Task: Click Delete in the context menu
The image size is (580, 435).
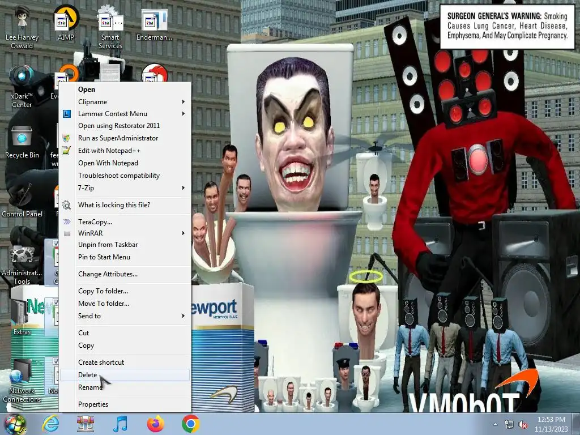Action: tap(125, 375)
